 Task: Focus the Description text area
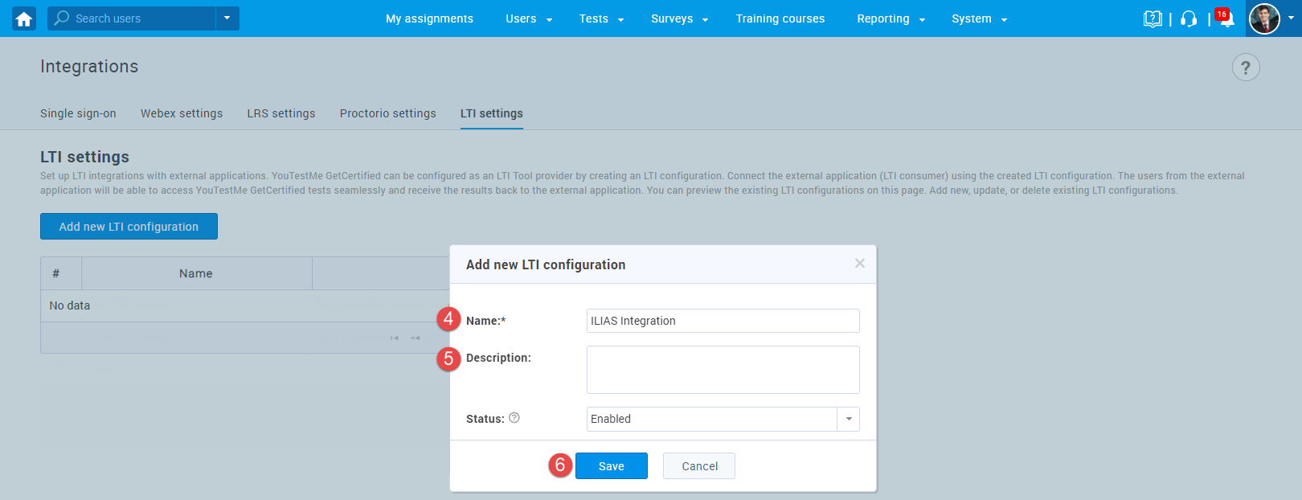click(x=723, y=370)
